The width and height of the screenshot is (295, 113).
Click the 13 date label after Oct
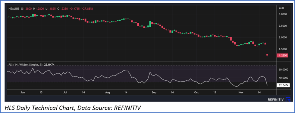(x=215, y=92)
